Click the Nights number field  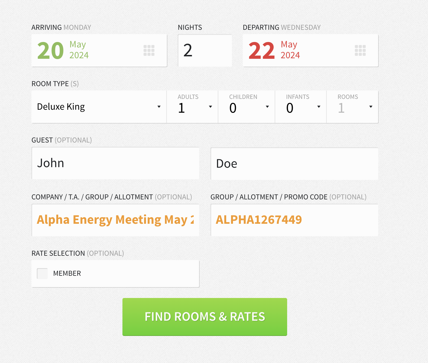[205, 50]
